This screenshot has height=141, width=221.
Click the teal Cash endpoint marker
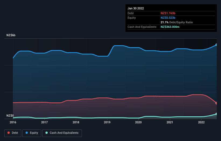pos(216,114)
